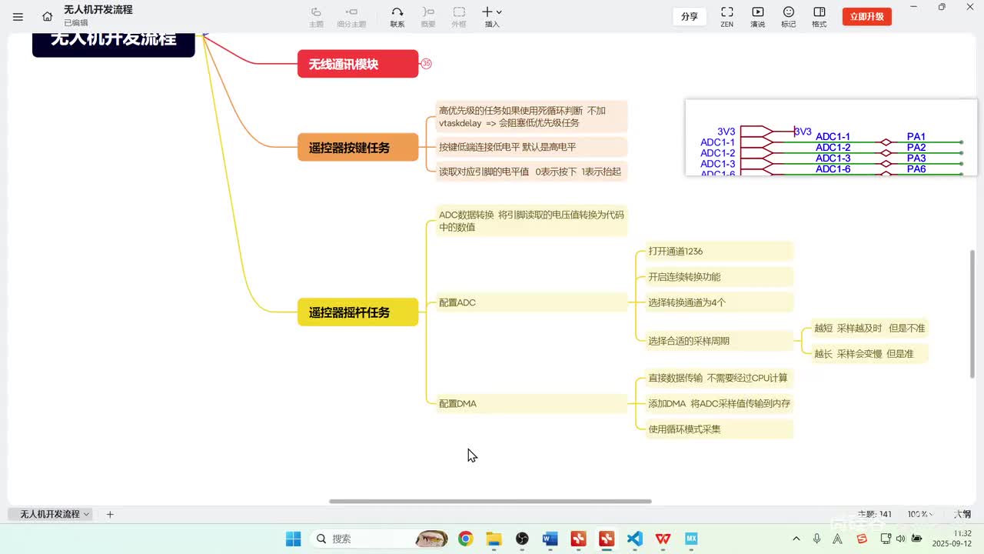Select the 概要 summary tool
The height and width of the screenshot is (554, 984).
pyautogui.click(x=428, y=16)
